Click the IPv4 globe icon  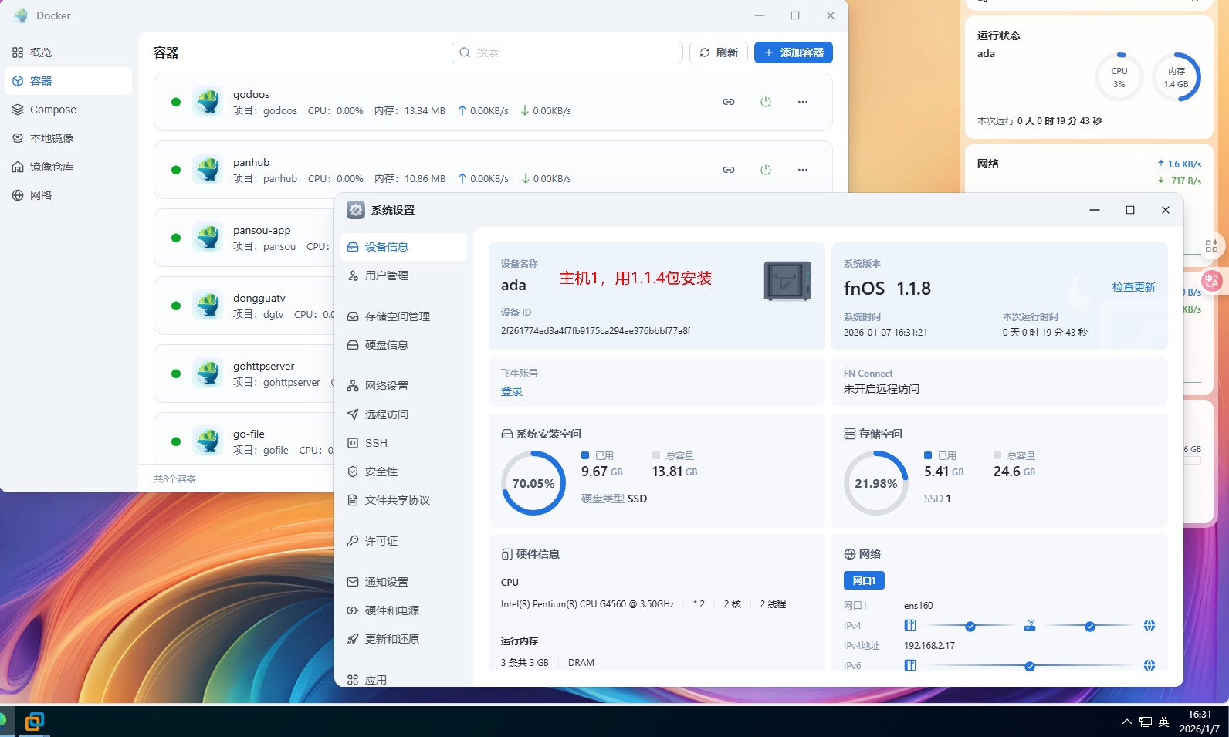[x=1149, y=625]
